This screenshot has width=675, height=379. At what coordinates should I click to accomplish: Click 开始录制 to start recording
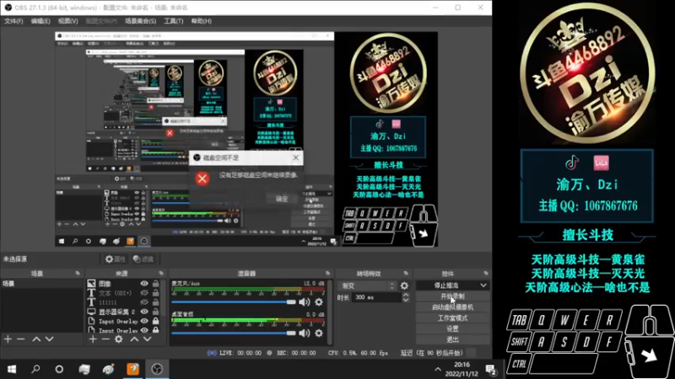tap(452, 296)
